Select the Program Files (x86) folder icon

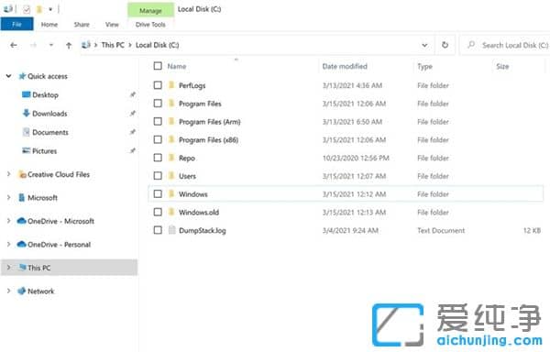(171, 139)
